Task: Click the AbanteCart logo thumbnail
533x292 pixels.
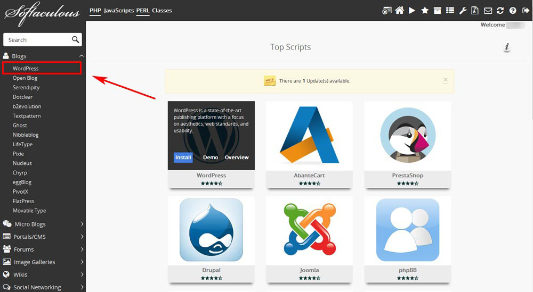Action: coord(309,135)
